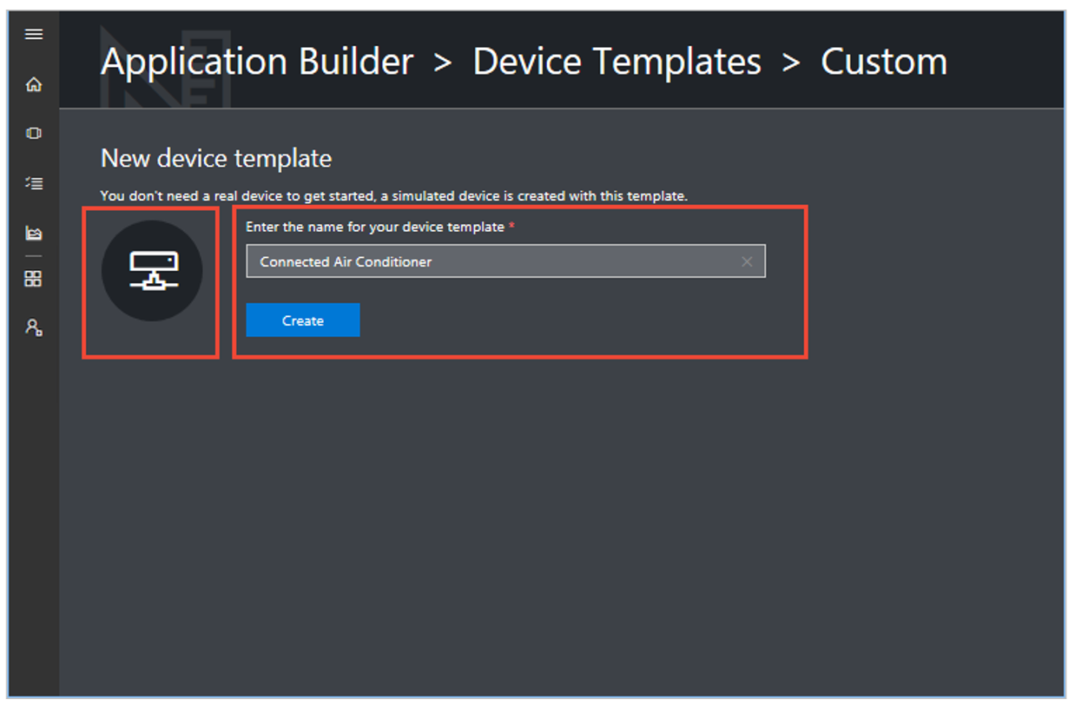
Task: Click the 'You don't need a real device' note
Action: (393, 196)
